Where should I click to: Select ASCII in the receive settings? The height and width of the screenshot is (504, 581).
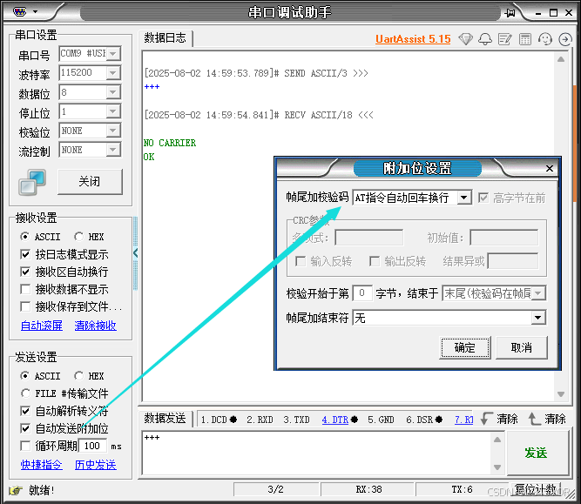[x=40, y=237]
